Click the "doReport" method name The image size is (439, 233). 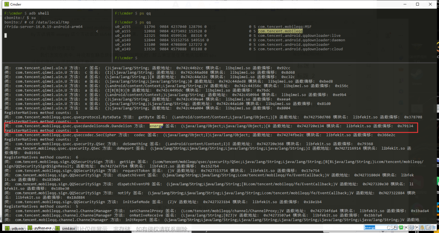(x=125, y=148)
